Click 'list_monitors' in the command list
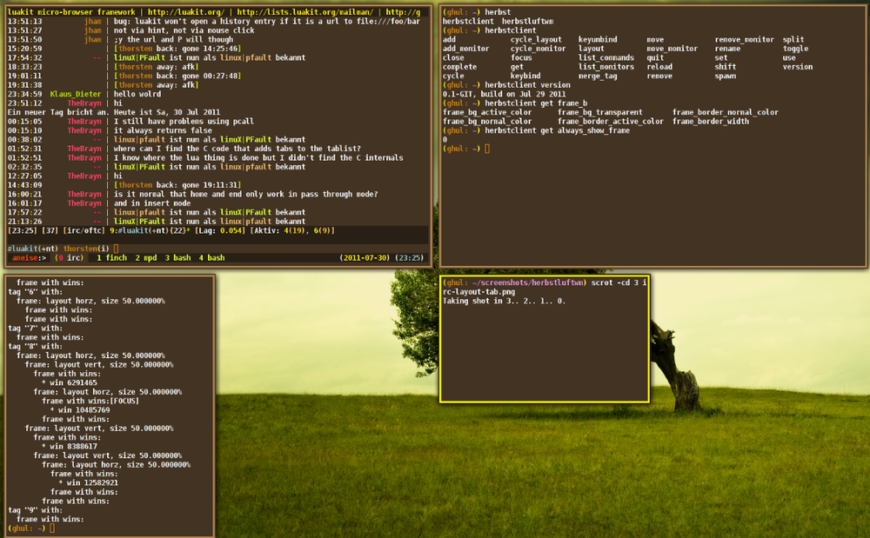 pyautogui.click(x=606, y=67)
